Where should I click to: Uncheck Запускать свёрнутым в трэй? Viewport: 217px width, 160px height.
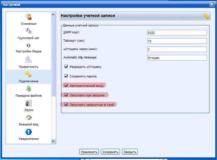coord(66,104)
